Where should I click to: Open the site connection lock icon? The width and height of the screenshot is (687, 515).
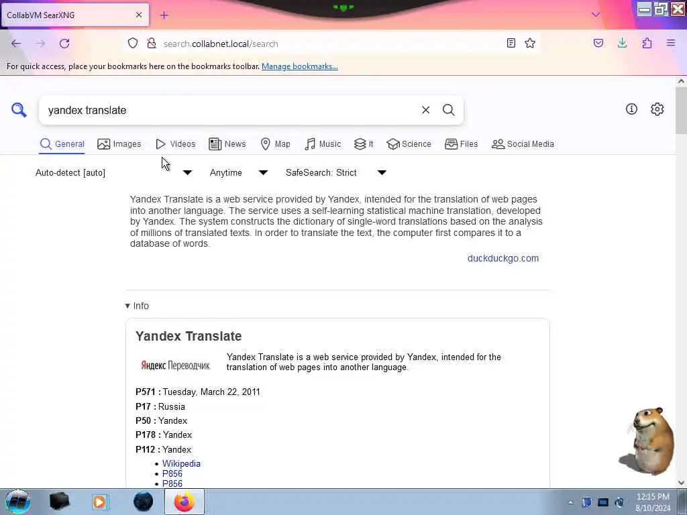[152, 44]
